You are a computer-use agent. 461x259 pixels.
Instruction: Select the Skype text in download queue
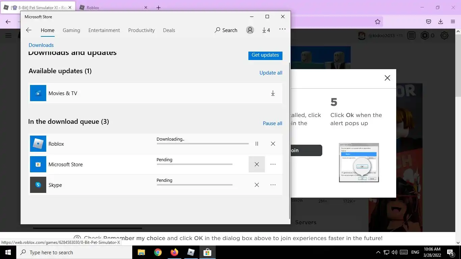[x=55, y=185]
